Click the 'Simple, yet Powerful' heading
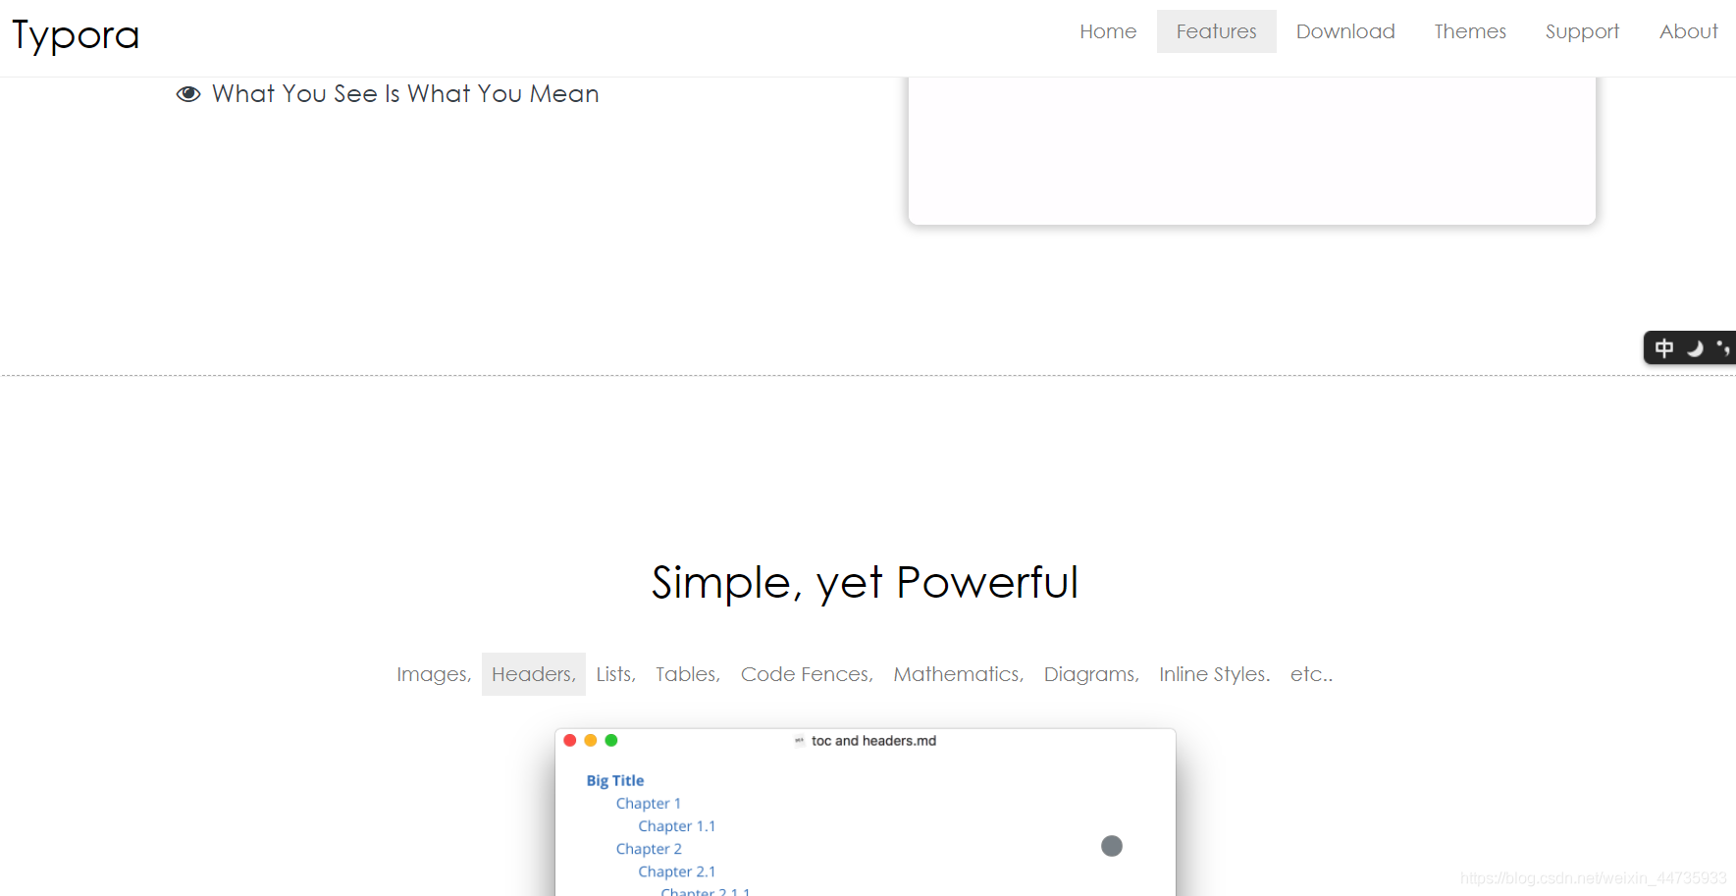The image size is (1736, 896). pos(865,583)
